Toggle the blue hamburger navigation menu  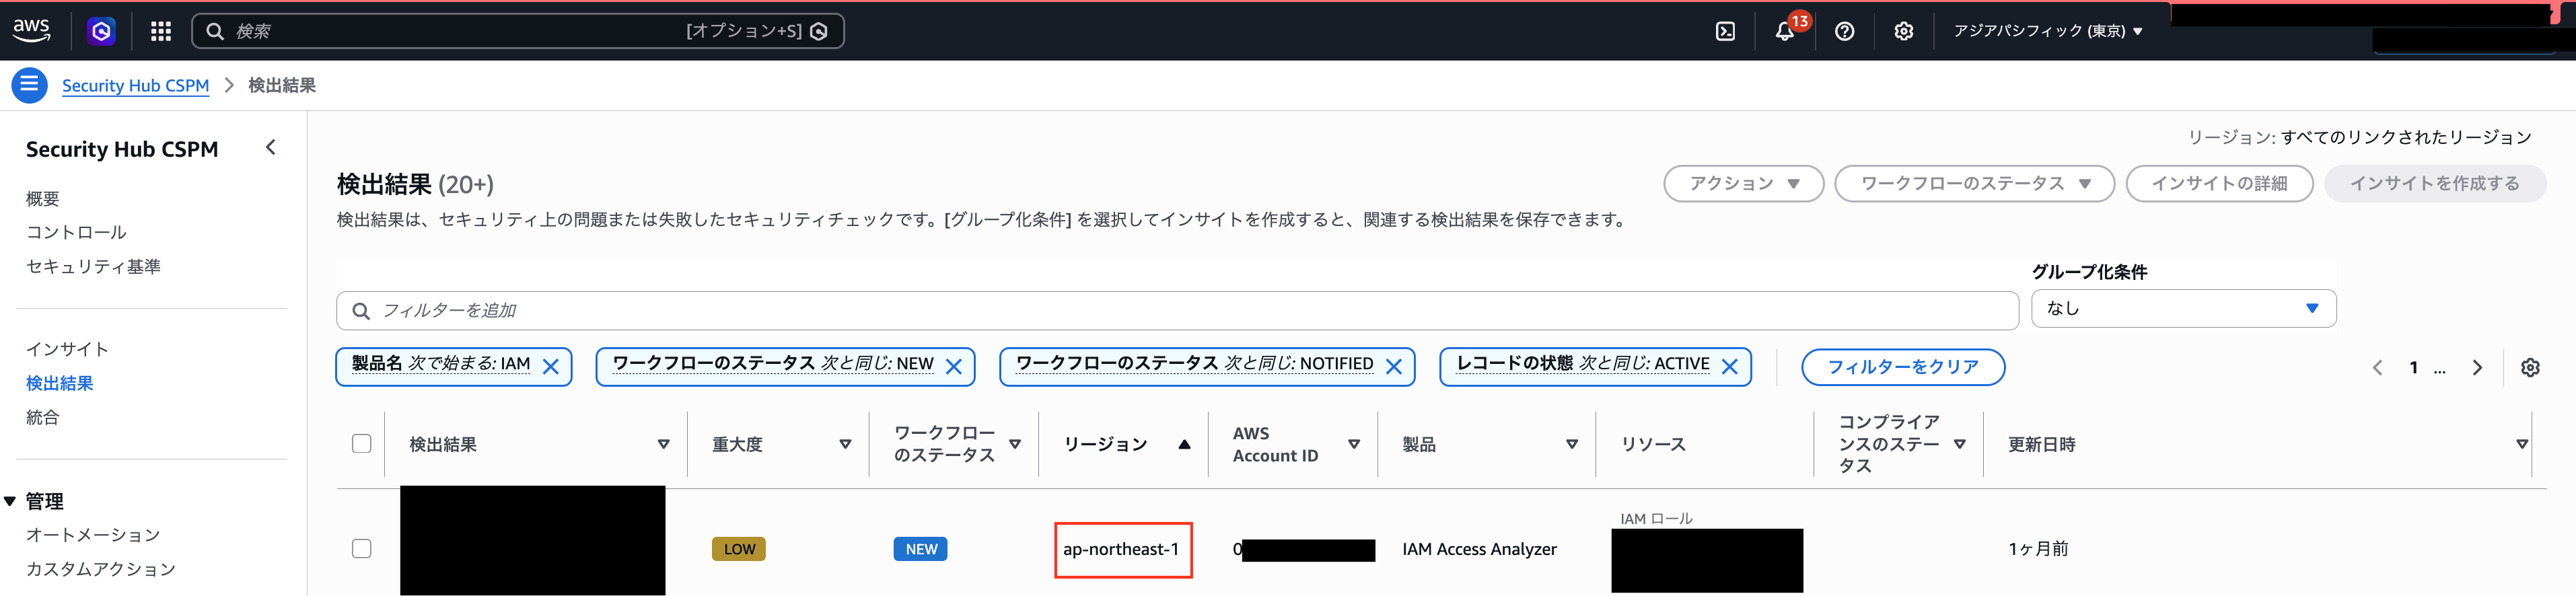[x=29, y=85]
